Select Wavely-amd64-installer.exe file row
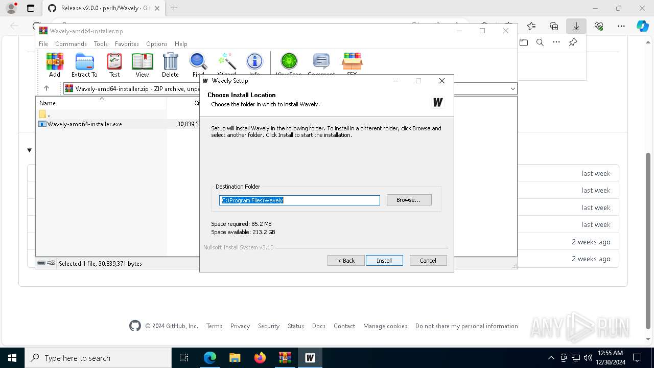This screenshot has height=368, width=654. pyautogui.click(x=118, y=124)
